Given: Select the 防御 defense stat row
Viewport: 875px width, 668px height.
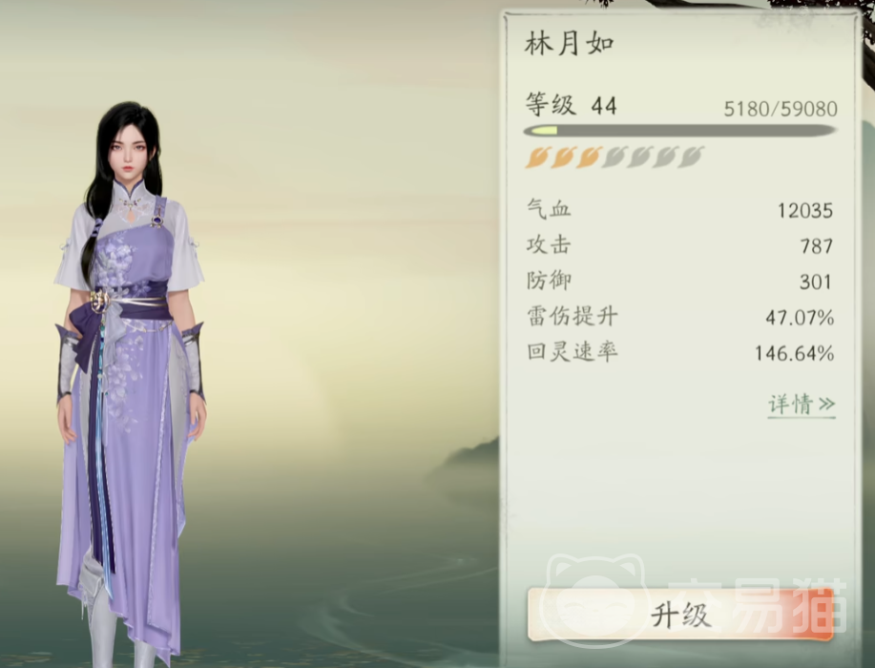Looking at the screenshot, I should 679,282.
